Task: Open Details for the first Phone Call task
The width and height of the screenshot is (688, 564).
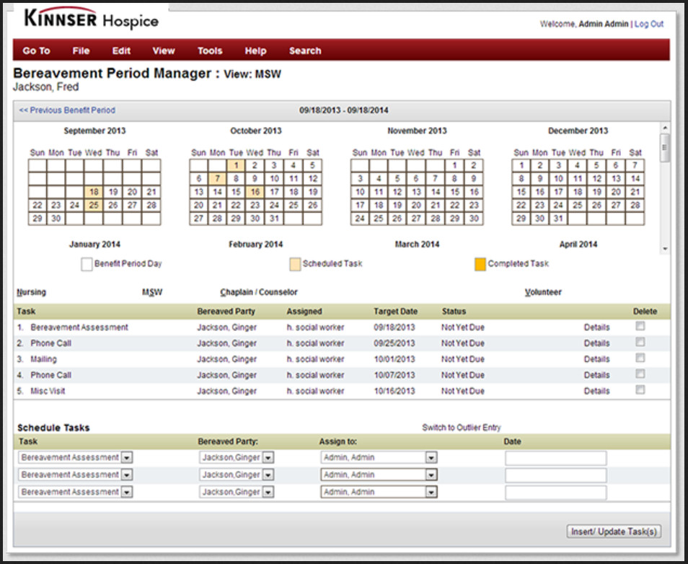Action: point(597,343)
